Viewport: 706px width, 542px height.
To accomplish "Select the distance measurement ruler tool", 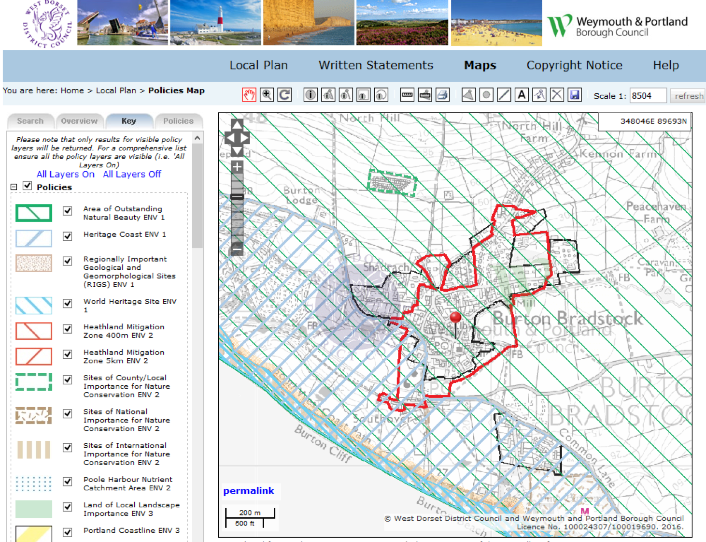I will (x=407, y=95).
